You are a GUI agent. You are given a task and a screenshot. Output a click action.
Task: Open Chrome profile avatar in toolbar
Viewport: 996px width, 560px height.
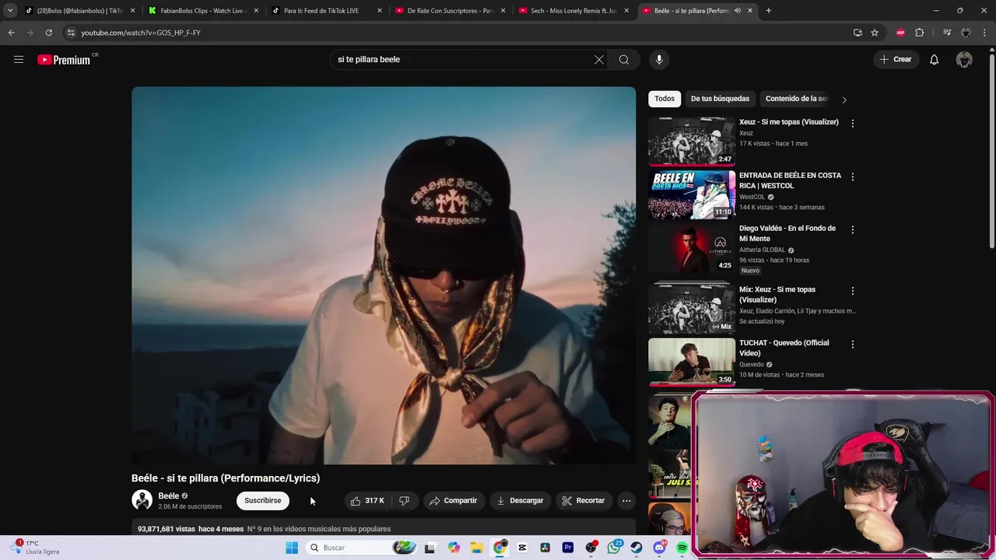966,33
